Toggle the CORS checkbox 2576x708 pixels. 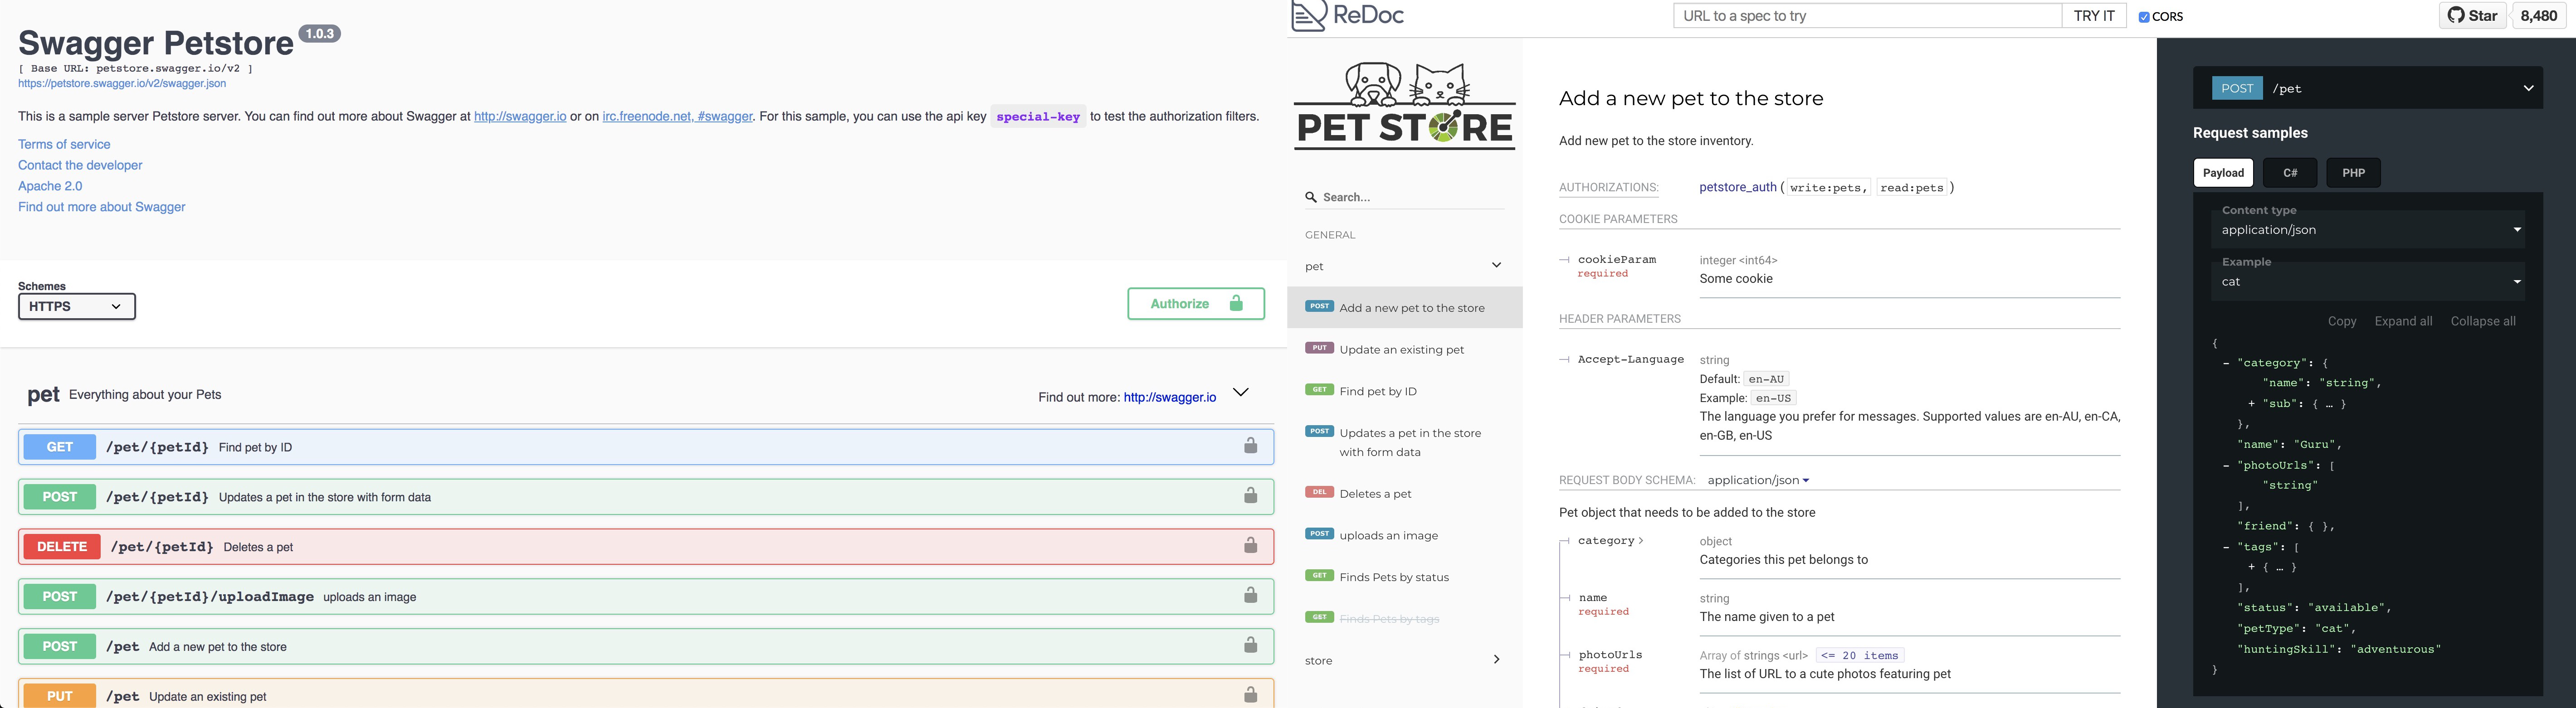pyautogui.click(x=2144, y=17)
